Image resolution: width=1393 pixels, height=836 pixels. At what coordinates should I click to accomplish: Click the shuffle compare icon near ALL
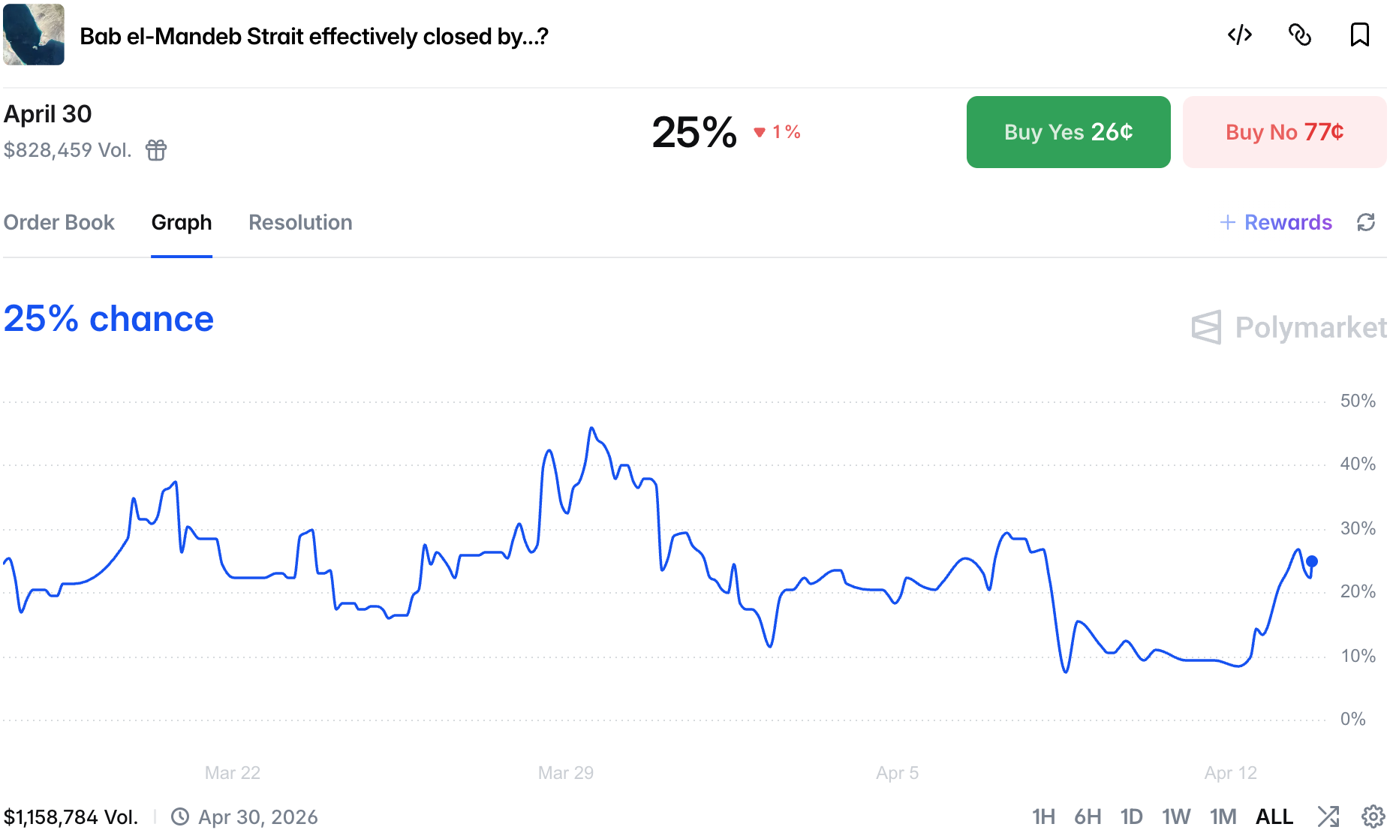click(x=1328, y=816)
